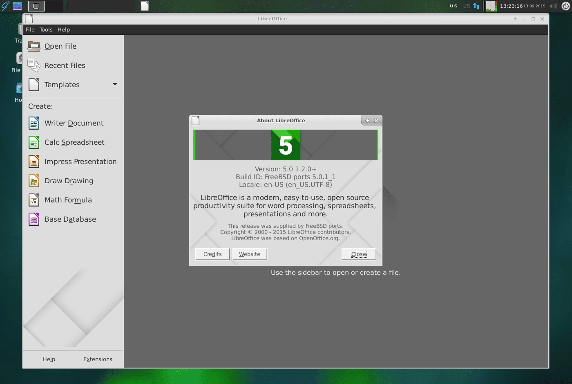Image resolution: width=572 pixels, height=384 pixels.
Task: Click the Calc Spreadsheet icon
Action: (x=34, y=142)
